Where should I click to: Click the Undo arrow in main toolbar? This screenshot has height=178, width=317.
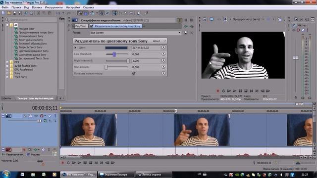pyautogui.click(x=58, y=13)
